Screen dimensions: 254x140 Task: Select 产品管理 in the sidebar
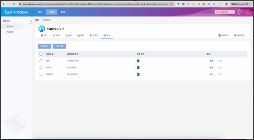(10, 32)
